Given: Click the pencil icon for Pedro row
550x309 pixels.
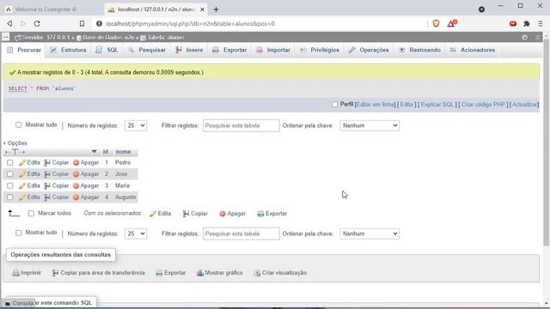Looking at the screenshot, I should (22, 162).
